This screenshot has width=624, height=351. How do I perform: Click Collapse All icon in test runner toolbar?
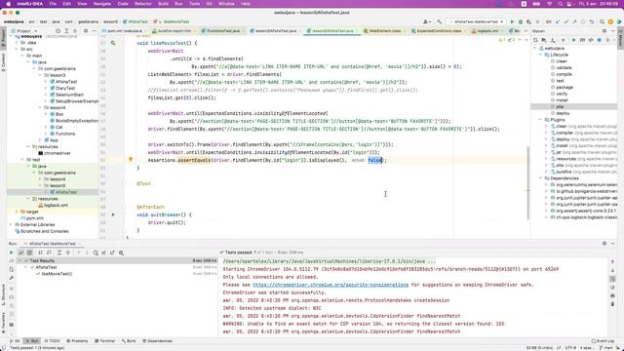tap(67, 253)
